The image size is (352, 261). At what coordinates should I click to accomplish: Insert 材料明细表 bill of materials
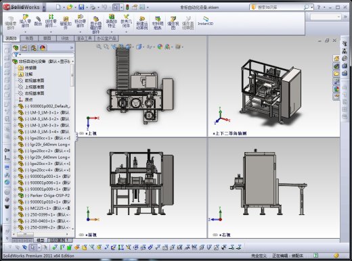tap(158, 23)
